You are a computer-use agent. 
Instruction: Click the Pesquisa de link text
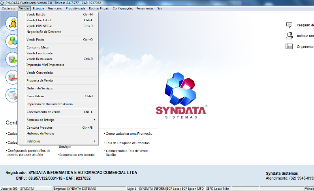305,25
